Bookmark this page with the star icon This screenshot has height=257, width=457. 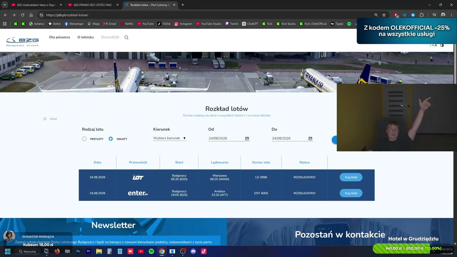[384, 15]
